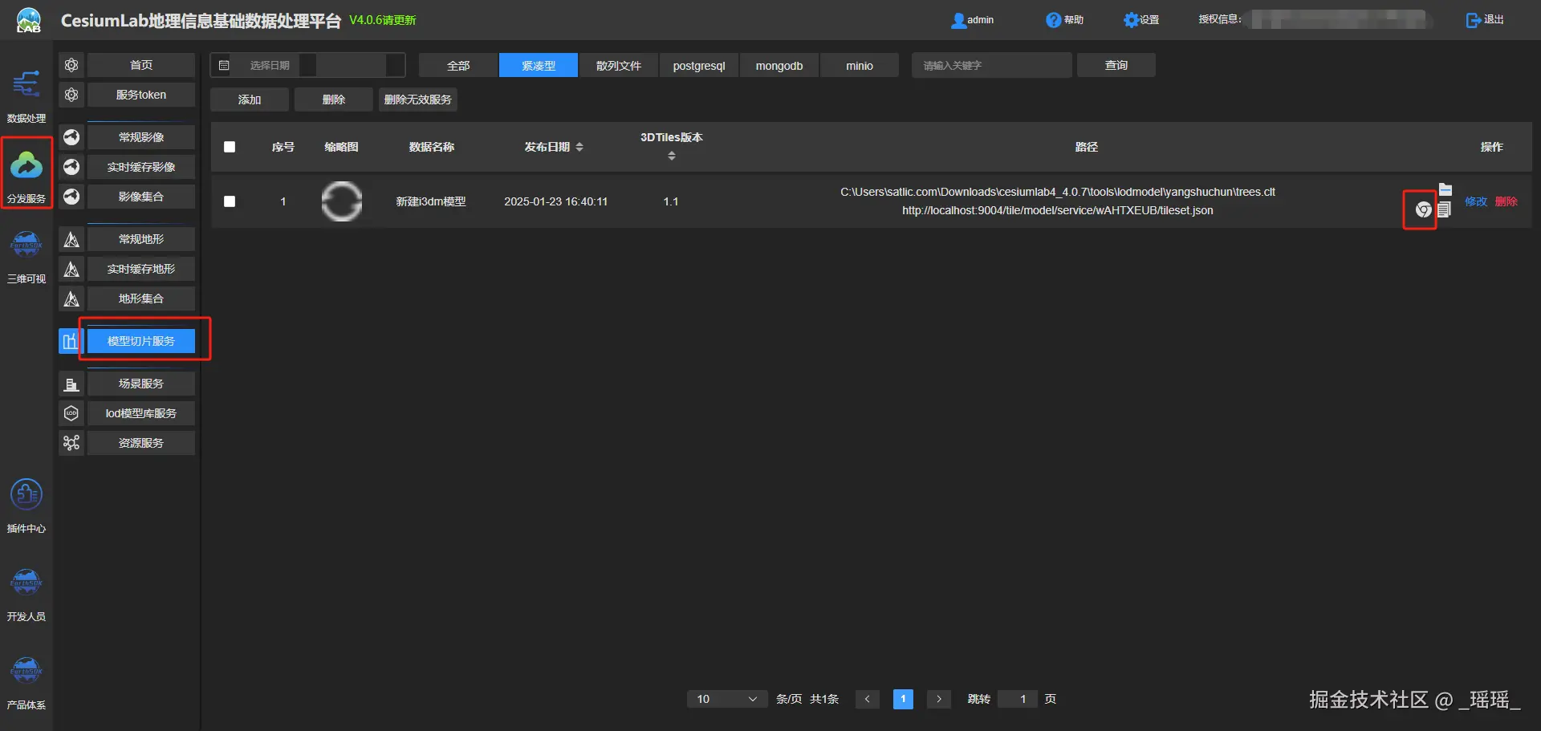Click the publish date 2025-01-23 16:40:11

[556, 201]
